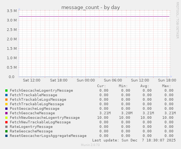The height and width of the screenshot is (149, 181).
Task: Click the Sat 12:00 x-axis label
Action: pyautogui.click(x=32, y=80)
